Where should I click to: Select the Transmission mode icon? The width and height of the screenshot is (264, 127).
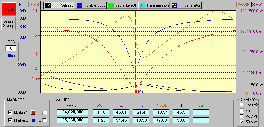(142, 5)
